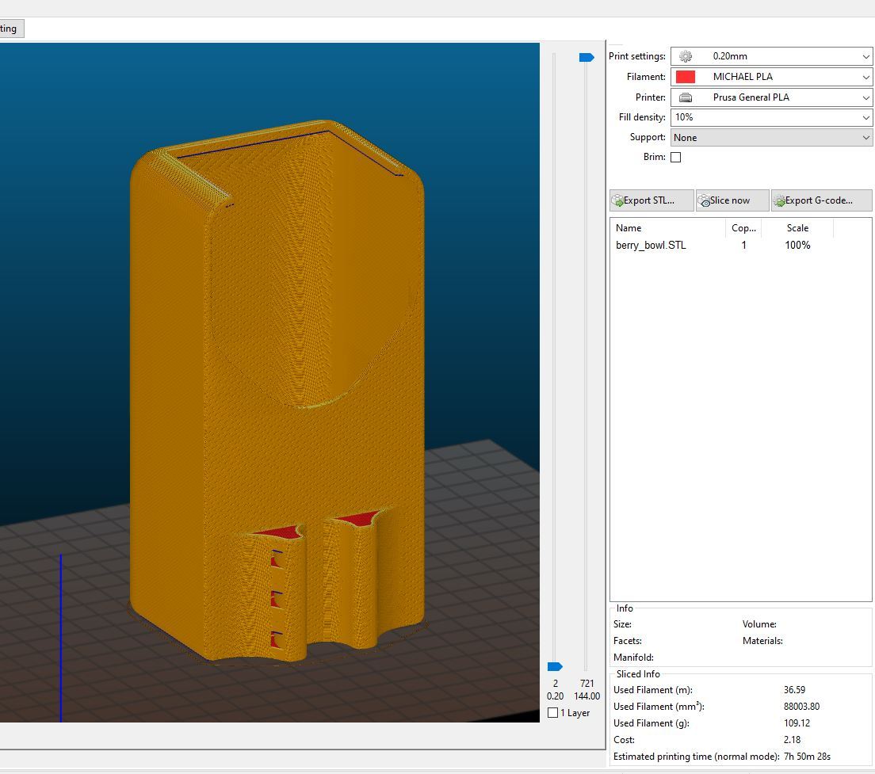Toggle the 1 Layer checkbox

click(553, 713)
